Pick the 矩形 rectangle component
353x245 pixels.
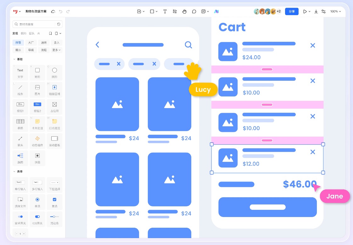point(37,73)
